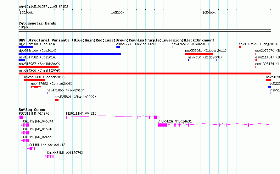Select the CALHM2 NR_046344 gene glyph
Screen dimensions: 280x174
[25, 125]
